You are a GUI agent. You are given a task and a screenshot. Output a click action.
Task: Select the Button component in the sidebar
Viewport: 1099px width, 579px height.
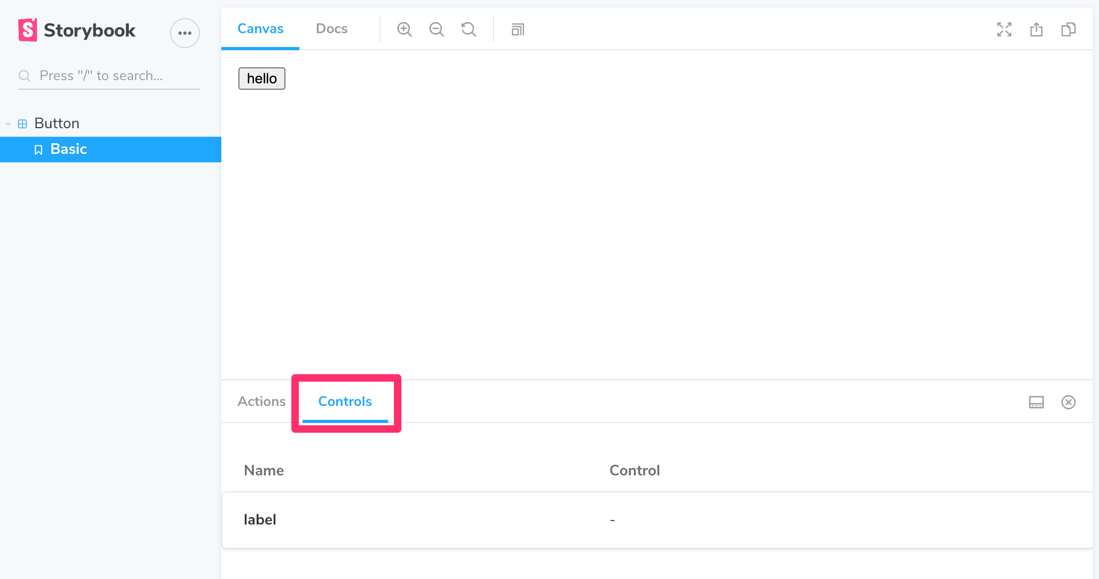pos(57,123)
